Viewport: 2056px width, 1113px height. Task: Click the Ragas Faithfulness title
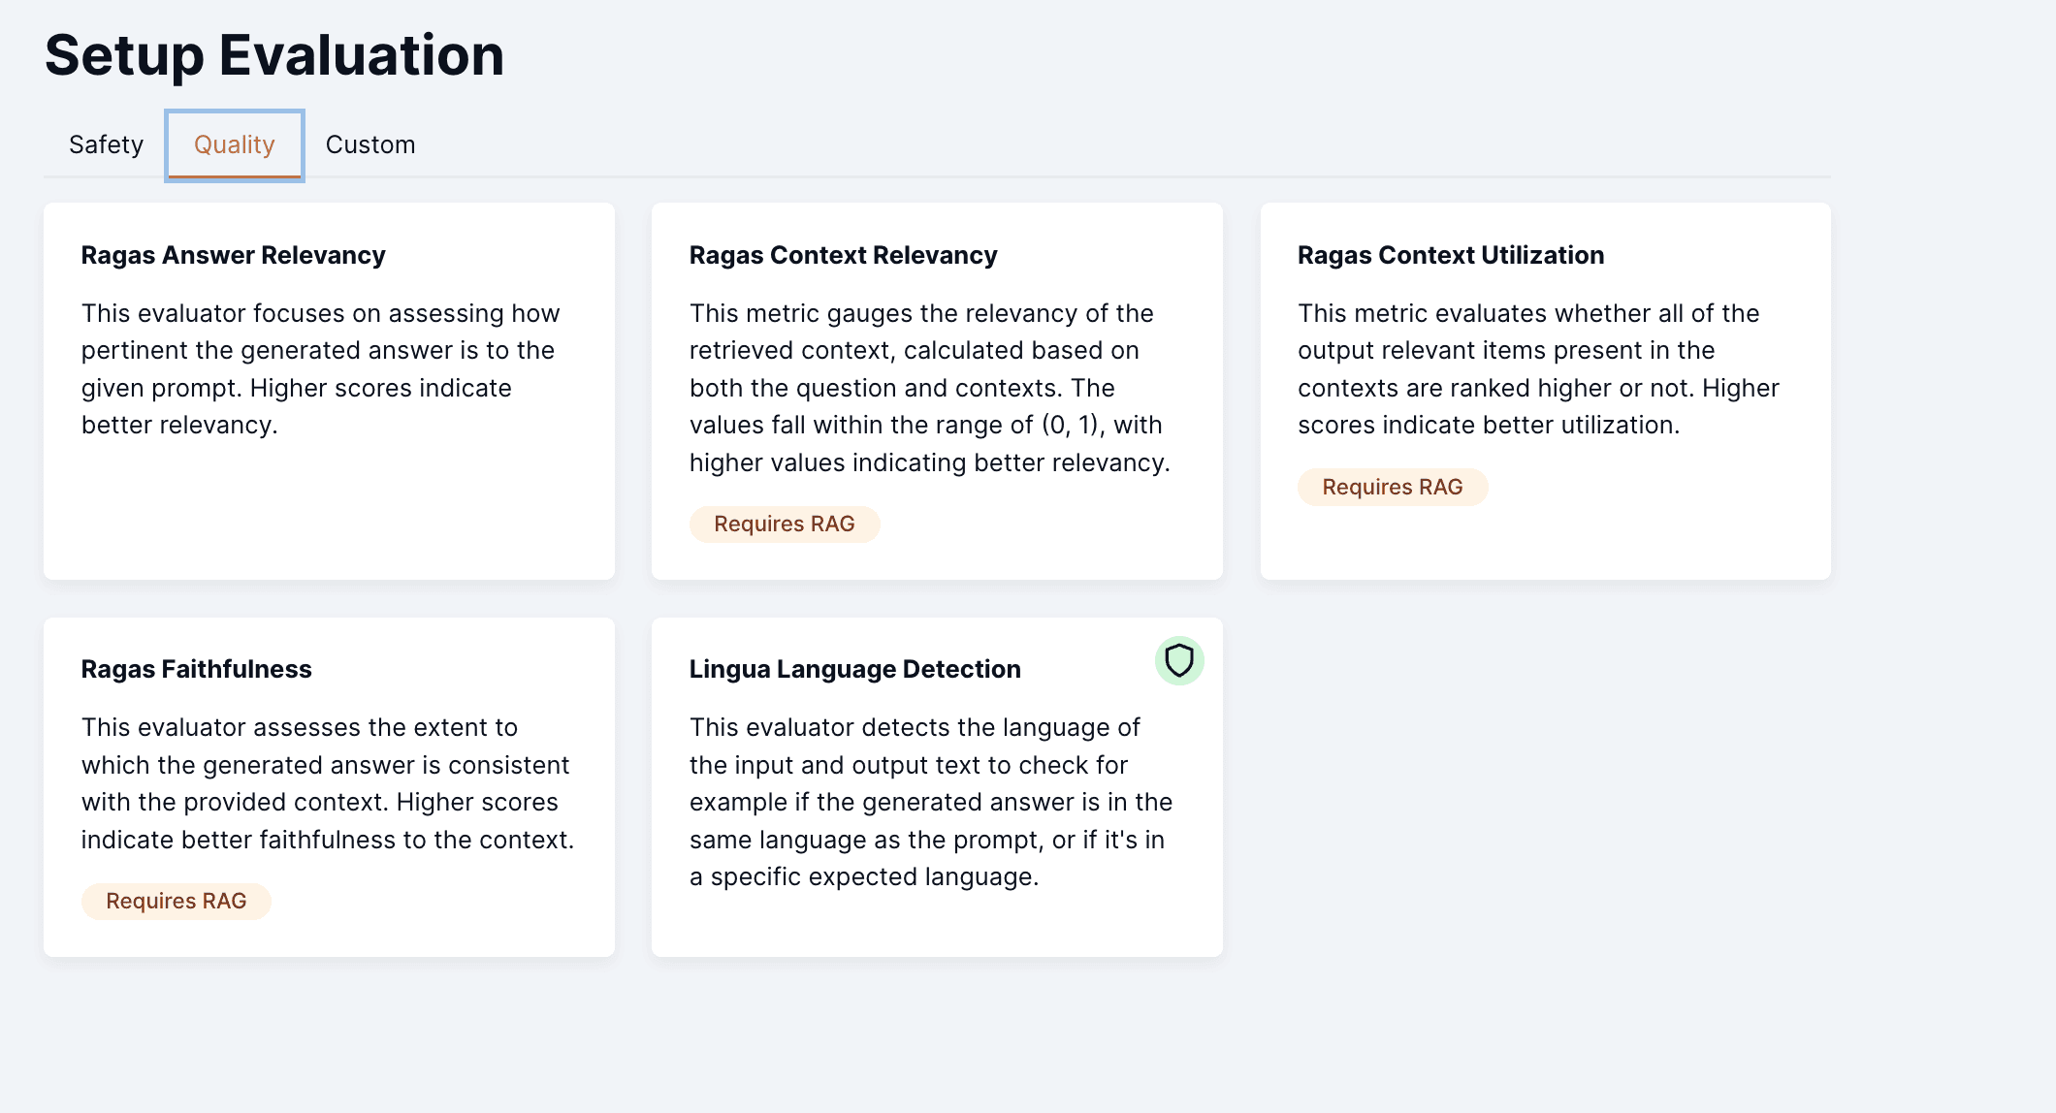[197, 669]
